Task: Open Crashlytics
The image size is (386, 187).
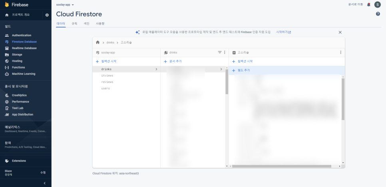Action: pyautogui.click(x=19, y=95)
